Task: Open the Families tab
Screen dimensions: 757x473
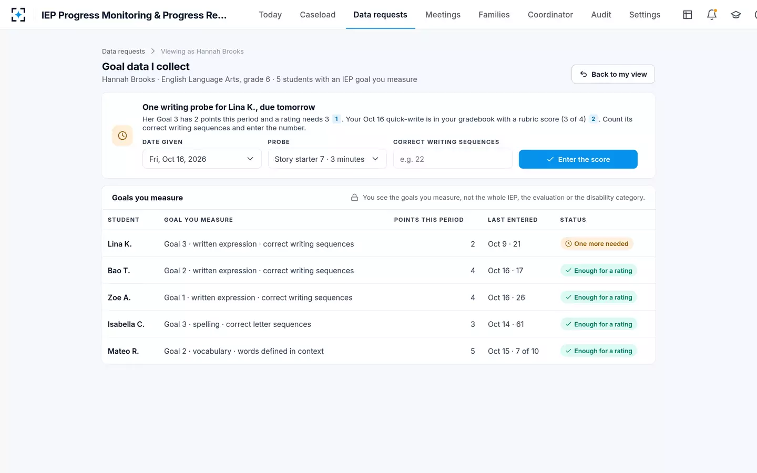Action: click(x=494, y=15)
